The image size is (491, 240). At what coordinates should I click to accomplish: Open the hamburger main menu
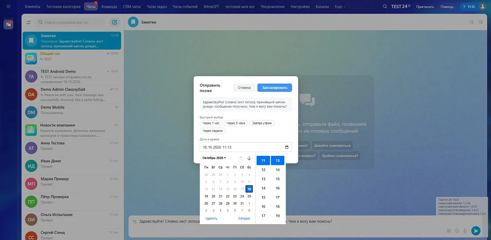9,6
